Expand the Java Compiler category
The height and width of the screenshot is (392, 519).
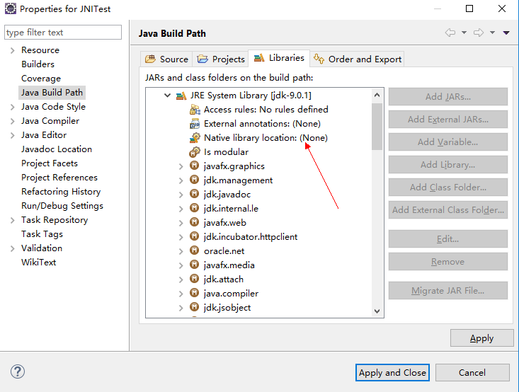click(12, 122)
